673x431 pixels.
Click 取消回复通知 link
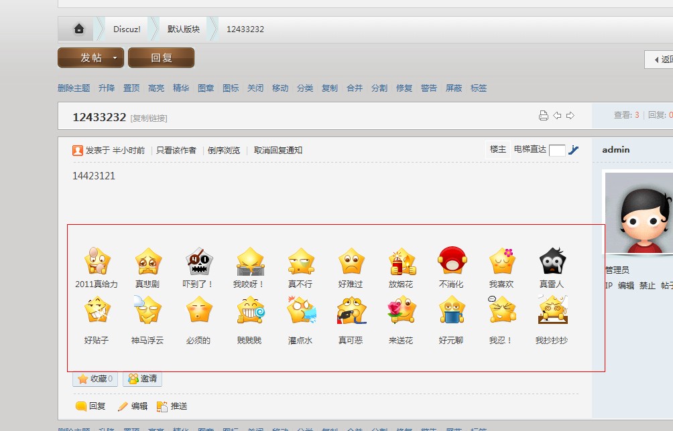click(x=278, y=151)
